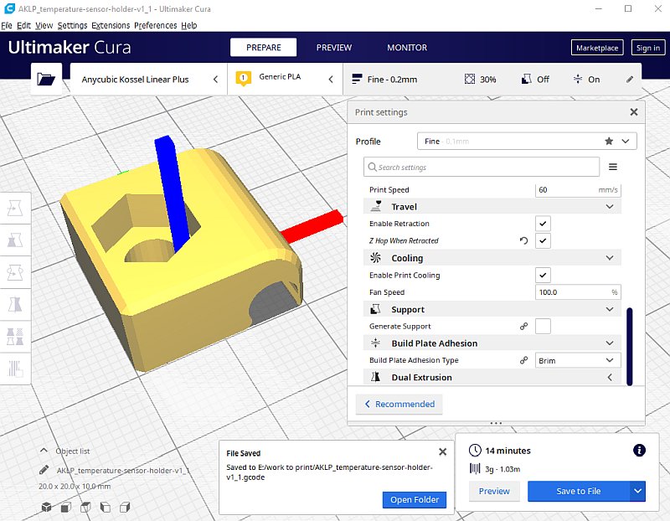Click the Generic PLA extruder 1 icon
This screenshot has width=670, height=521.
pyautogui.click(x=244, y=78)
